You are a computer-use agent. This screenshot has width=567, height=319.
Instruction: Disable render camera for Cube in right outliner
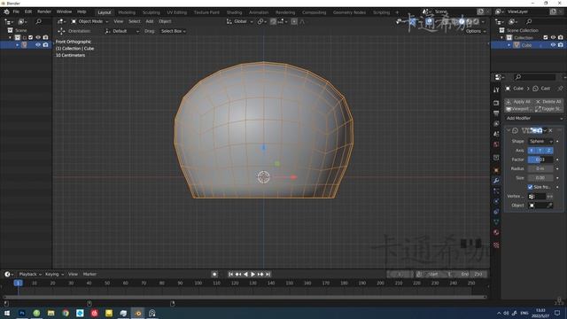tap(561, 45)
